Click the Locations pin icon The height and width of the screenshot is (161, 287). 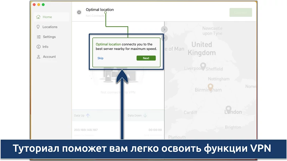[38, 27]
